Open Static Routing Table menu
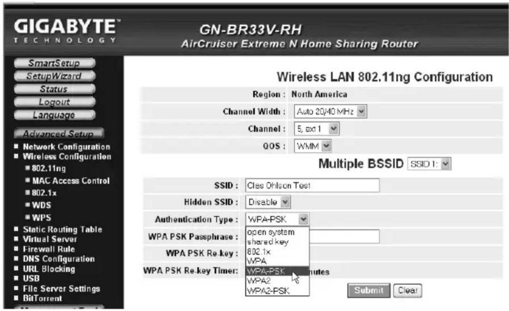The image size is (509, 311). [62, 229]
